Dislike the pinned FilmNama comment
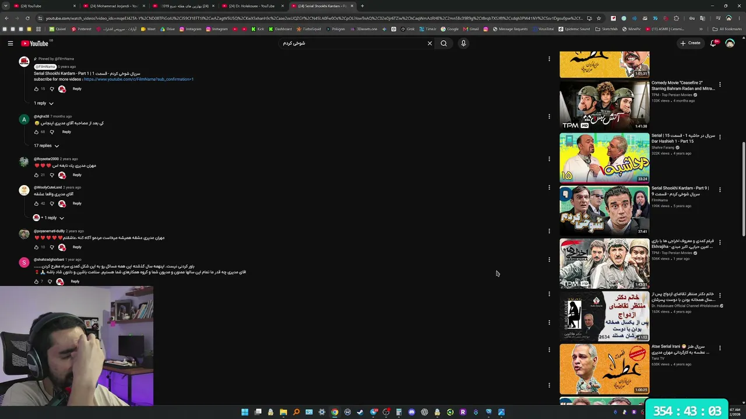Viewport: 746px width, 419px height. click(51, 89)
